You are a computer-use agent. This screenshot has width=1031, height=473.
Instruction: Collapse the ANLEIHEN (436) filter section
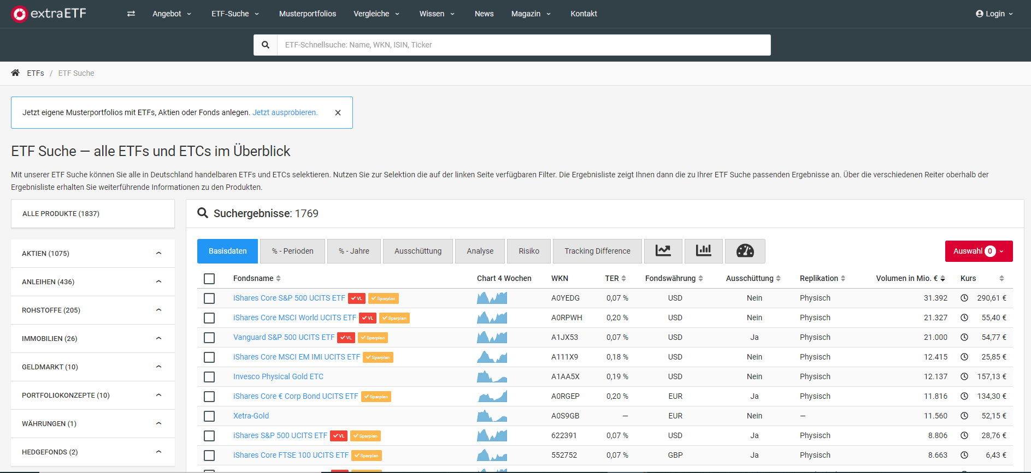(93, 282)
